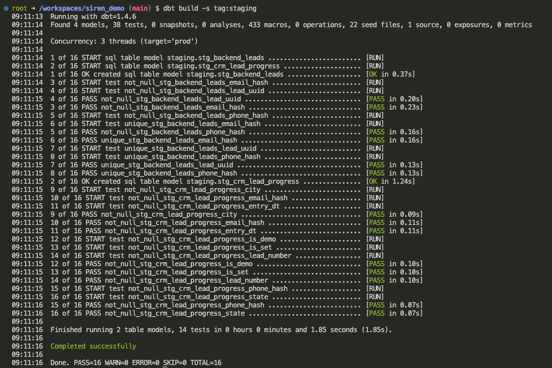Image resolution: width=552 pixels, height=368 pixels.
Task: Click '2 of 16 OK created sql table model staging.stg_crm_lead_progress'
Action: [x=175, y=181]
